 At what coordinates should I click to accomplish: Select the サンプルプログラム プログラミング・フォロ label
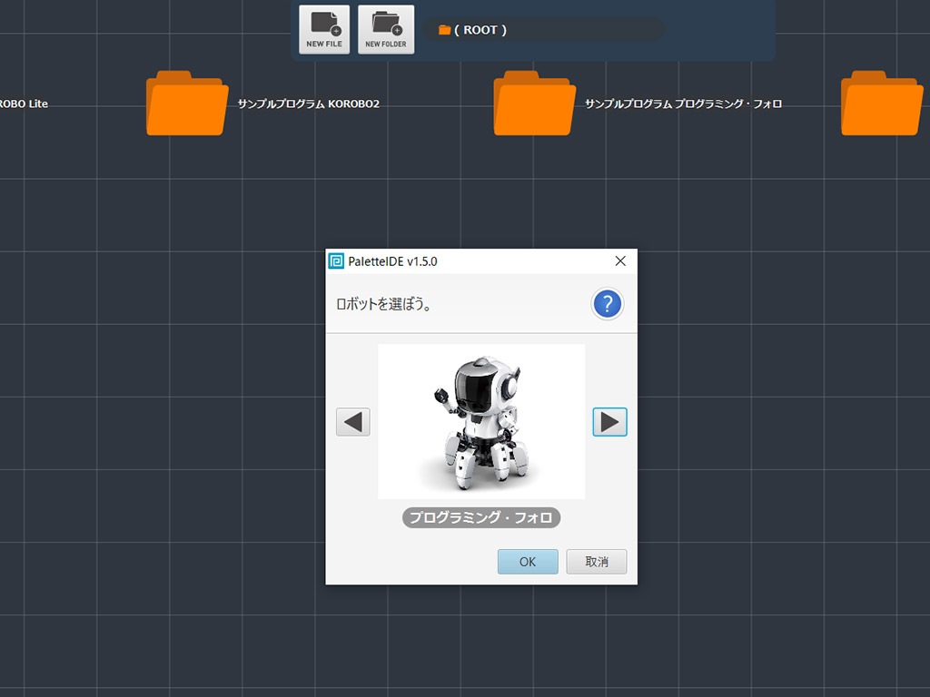[683, 103]
